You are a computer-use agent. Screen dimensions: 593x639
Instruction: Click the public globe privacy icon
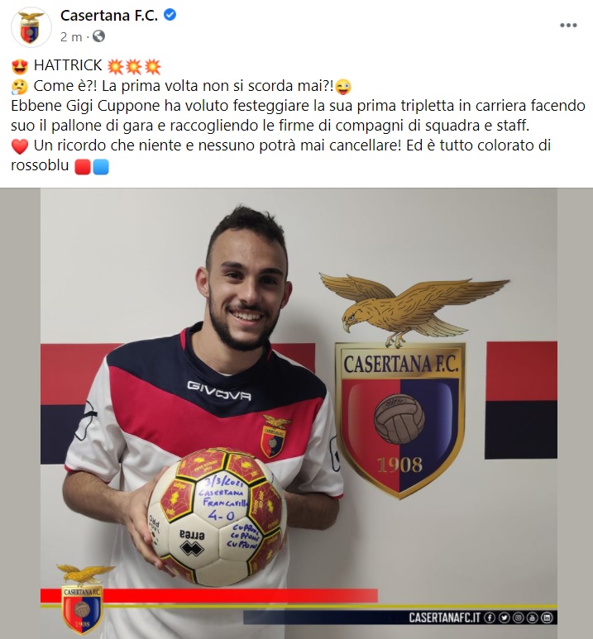(x=98, y=36)
